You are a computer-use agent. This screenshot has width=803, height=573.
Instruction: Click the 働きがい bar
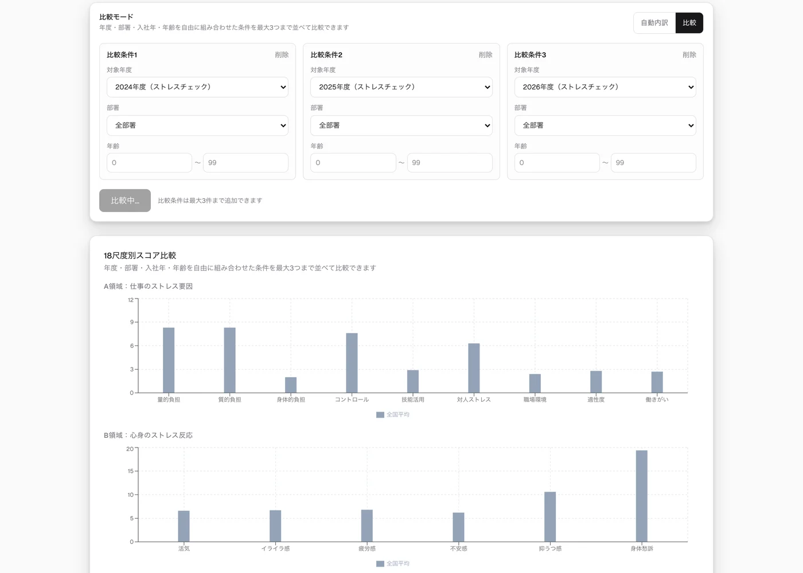[657, 382]
